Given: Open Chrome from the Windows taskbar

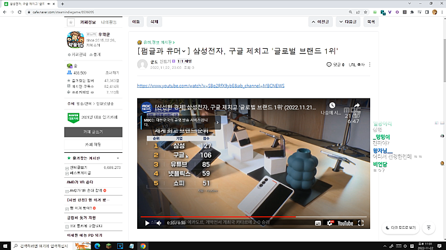Looking at the screenshot, I should (143, 245).
